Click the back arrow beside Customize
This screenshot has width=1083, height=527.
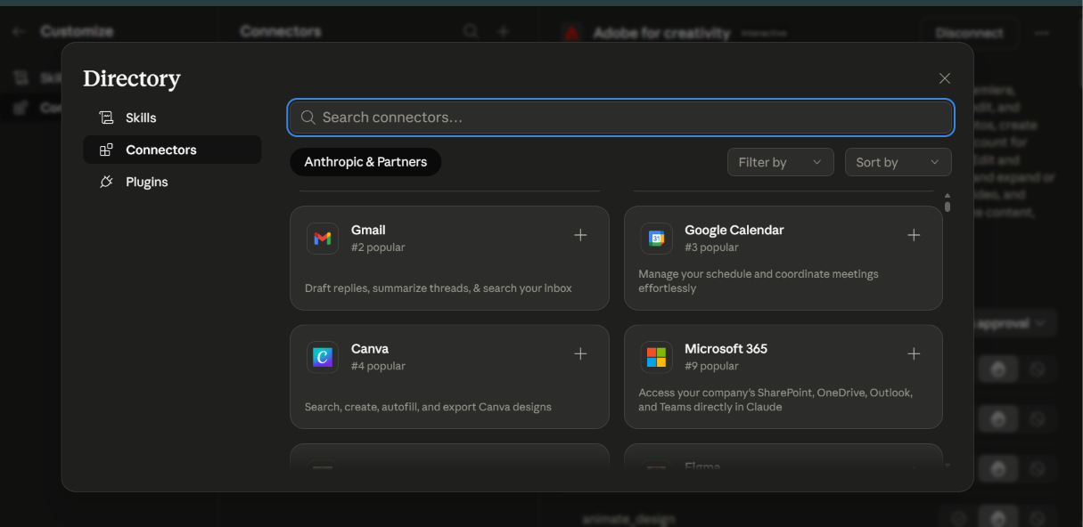pos(19,31)
